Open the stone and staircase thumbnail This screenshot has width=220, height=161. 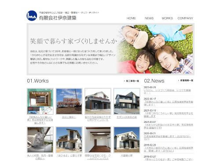(40, 140)
